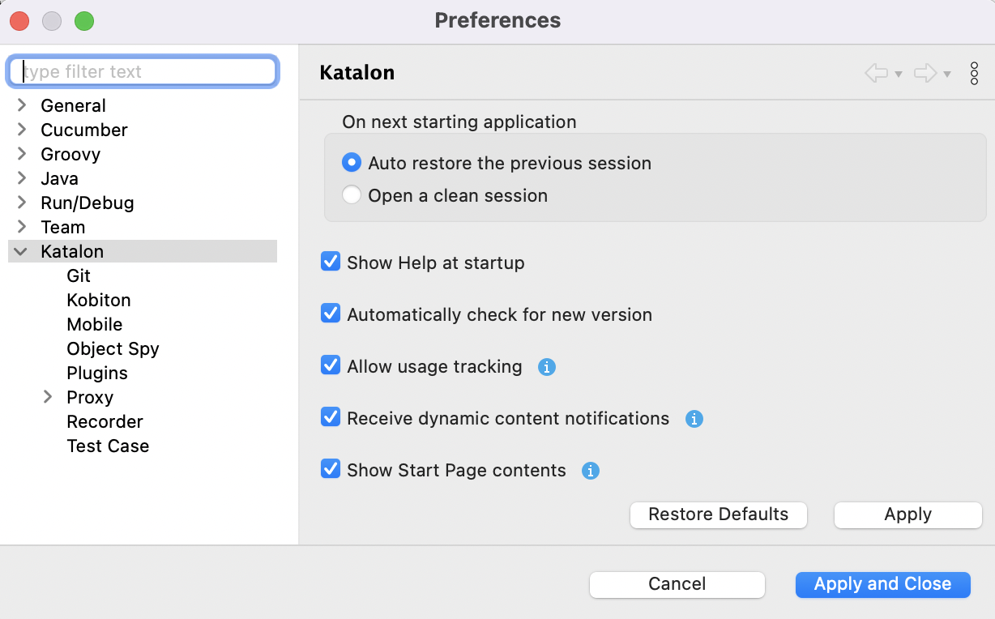Disable automatic check for new version
Image resolution: width=995 pixels, height=619 pixels.
331,314
